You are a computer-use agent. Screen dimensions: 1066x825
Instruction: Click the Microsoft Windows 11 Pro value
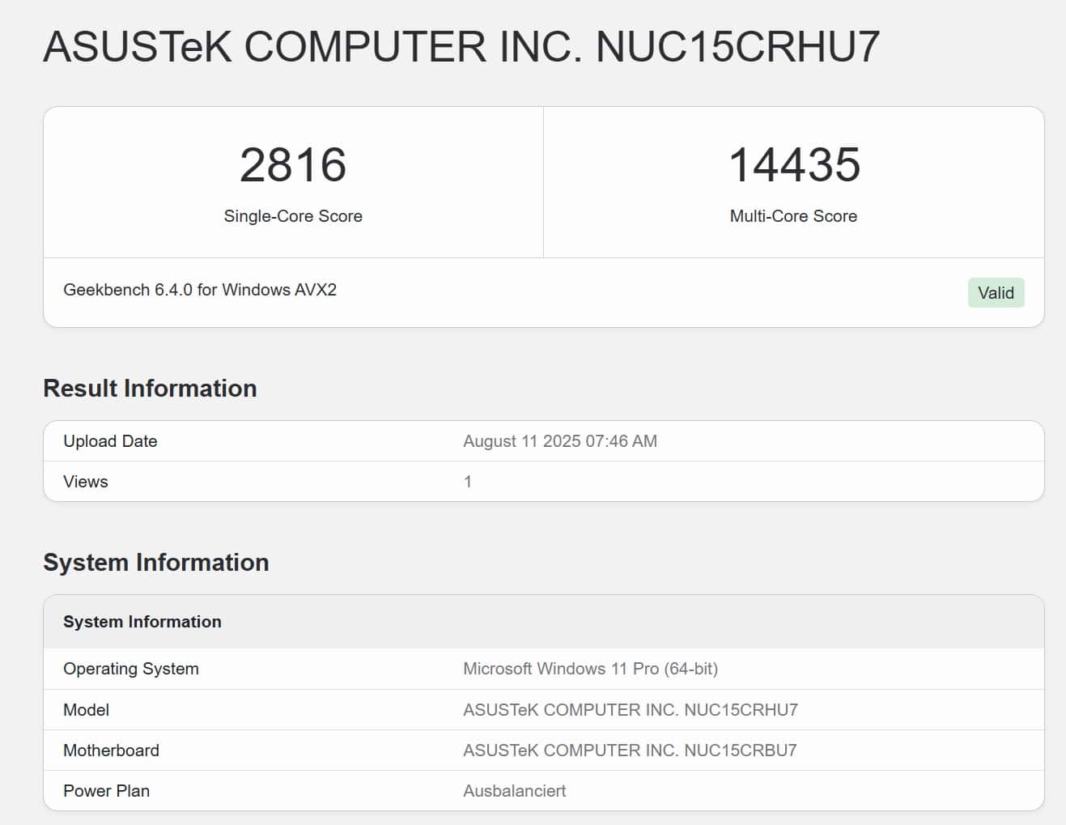(x=590, y=669)
